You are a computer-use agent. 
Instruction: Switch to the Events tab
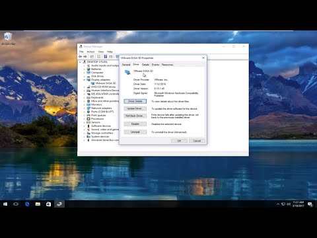155,65
